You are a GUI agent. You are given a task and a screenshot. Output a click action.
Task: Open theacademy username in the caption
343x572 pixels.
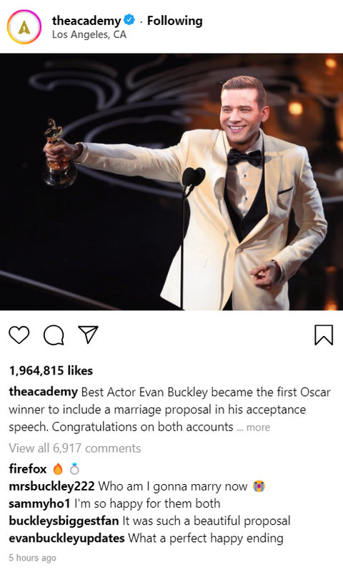[43, 392]
